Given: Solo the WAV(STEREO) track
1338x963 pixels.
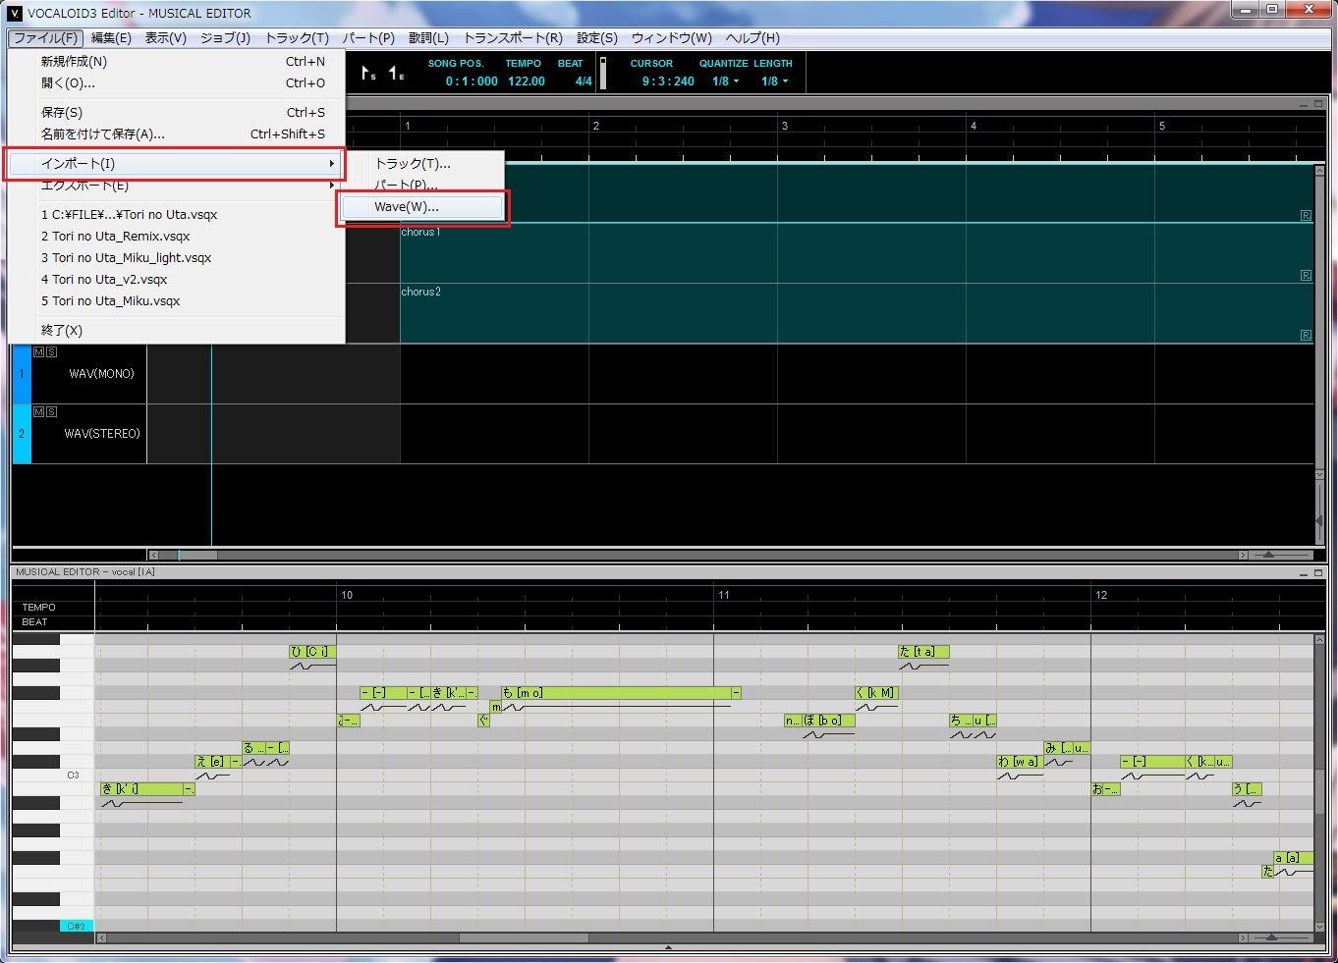Looking at the screenshot, I should tap(51, 411).
